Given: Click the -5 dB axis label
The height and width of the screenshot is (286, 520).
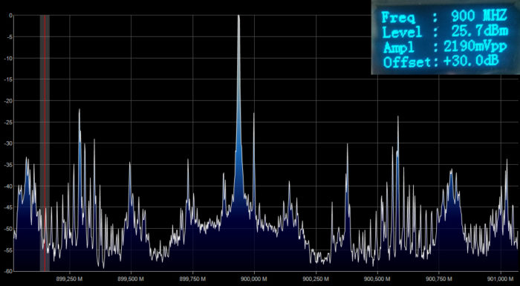Looking at the screenshot, I should coord(10,36).
